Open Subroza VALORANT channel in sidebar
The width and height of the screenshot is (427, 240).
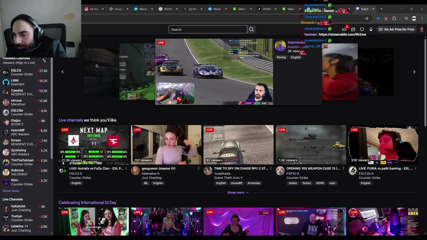(25, 172)
